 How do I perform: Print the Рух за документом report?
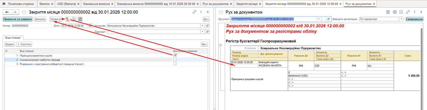[394, 12]
